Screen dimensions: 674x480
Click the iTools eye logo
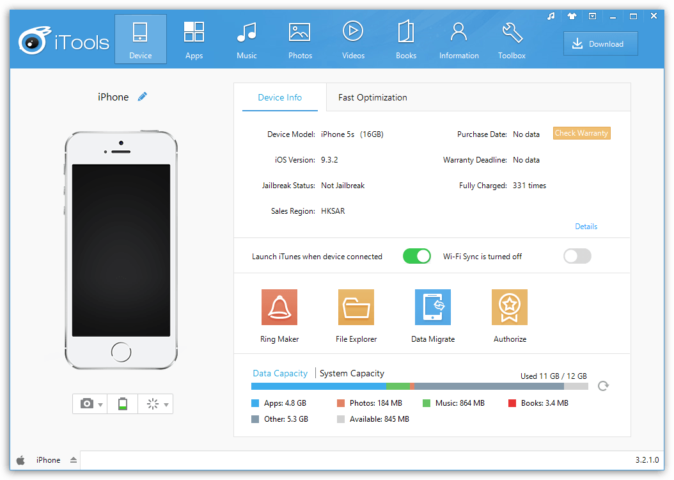(x=34, y=40)
